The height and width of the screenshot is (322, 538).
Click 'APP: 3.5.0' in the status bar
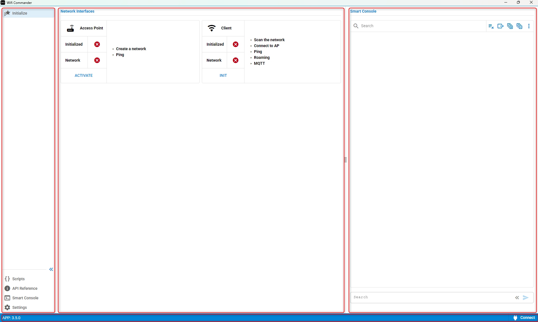click(11, 318)
